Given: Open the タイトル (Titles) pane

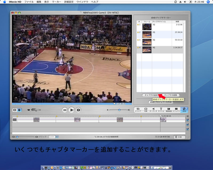Looking at the screenshot, I should [161, 109].
